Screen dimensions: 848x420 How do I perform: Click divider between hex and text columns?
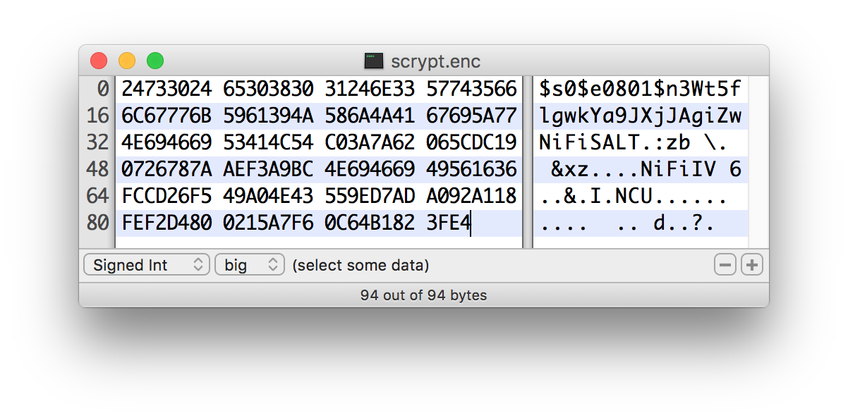tap(528, 162)
